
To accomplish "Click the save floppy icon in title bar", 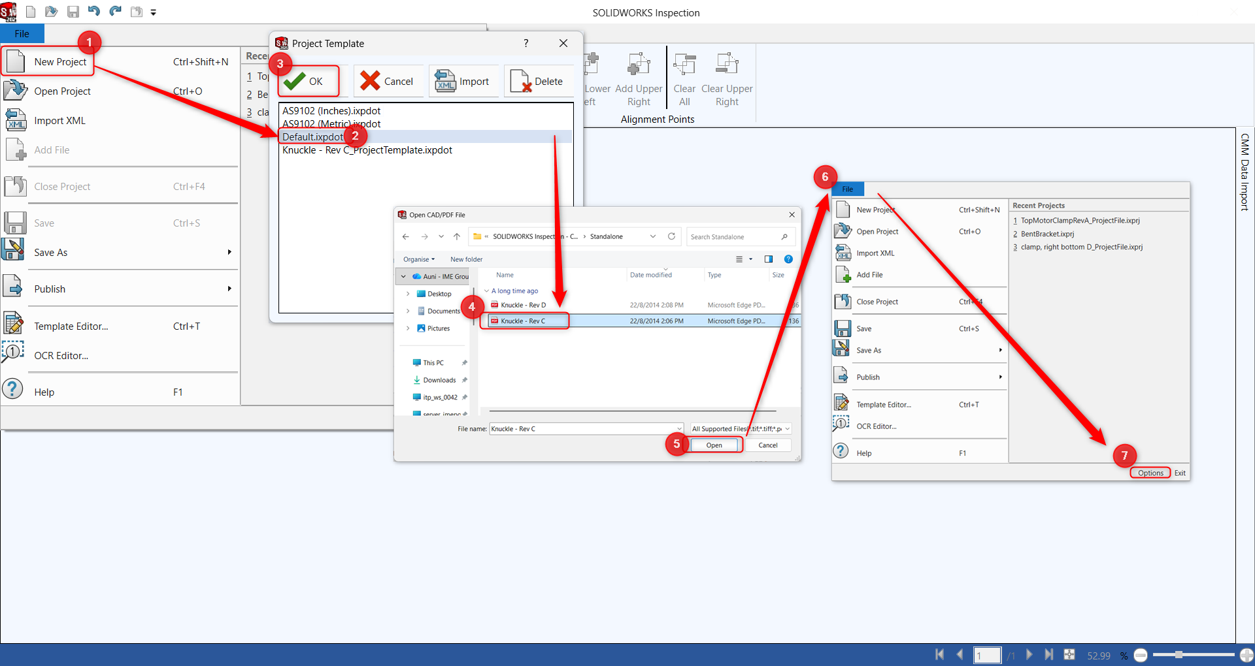I will tap(73, 12).
